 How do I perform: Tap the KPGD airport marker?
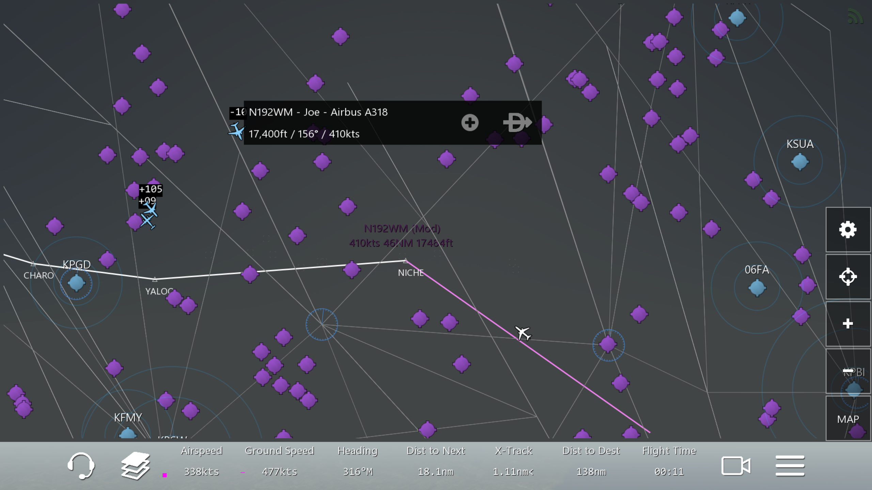76,283
